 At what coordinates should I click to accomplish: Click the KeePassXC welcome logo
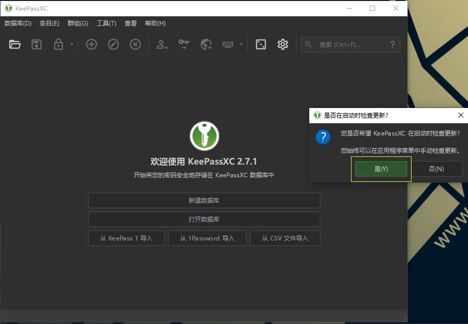(x=204, y=136)
